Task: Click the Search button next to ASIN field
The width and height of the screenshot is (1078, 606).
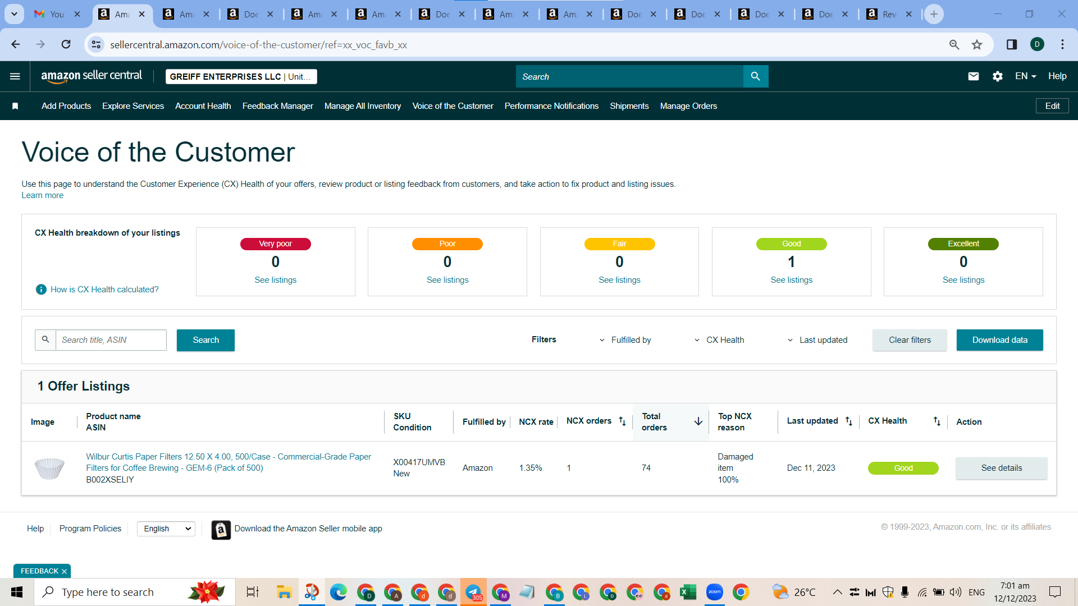Action: click(x=205, y=340)
